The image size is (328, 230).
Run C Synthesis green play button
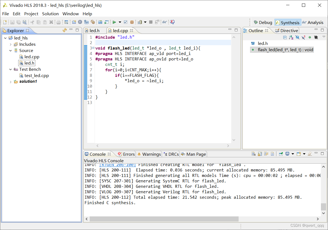(114, 22)
